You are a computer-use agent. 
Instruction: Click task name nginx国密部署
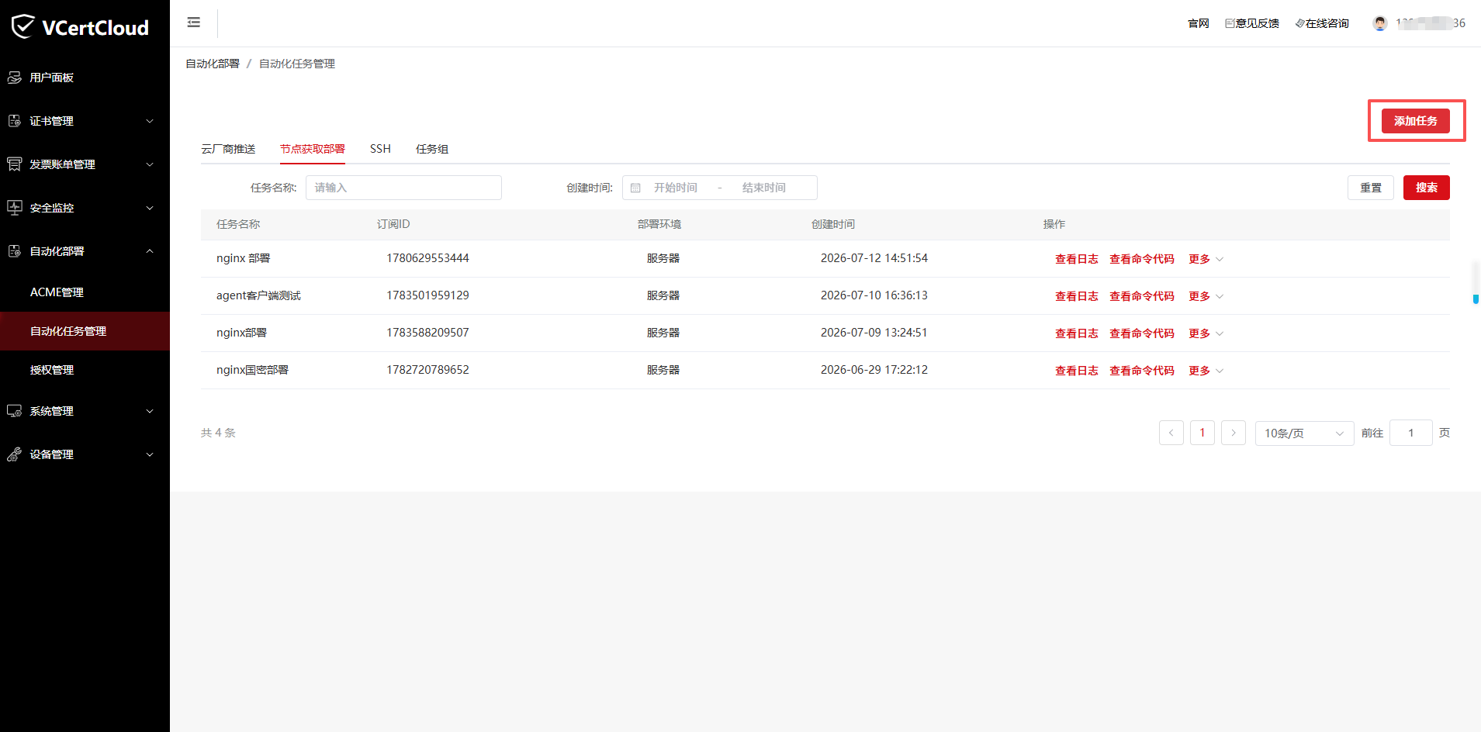click(252, 370)
